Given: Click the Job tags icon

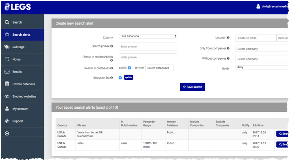Looking at the screenshot, I should pos(7,47).
